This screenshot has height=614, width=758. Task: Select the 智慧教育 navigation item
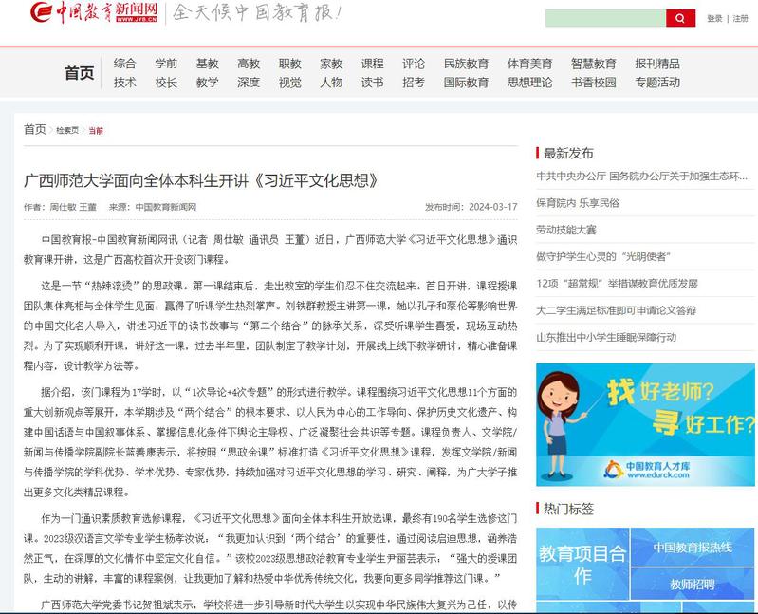594,64
